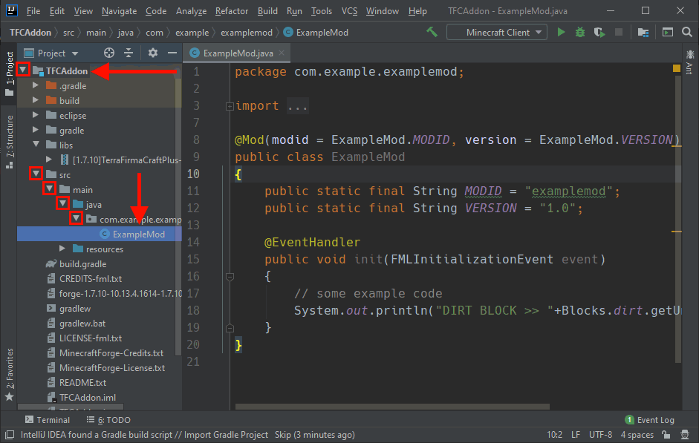
Task: Click the editor horizontal scrollbar
Action: [x=392, y=407]
